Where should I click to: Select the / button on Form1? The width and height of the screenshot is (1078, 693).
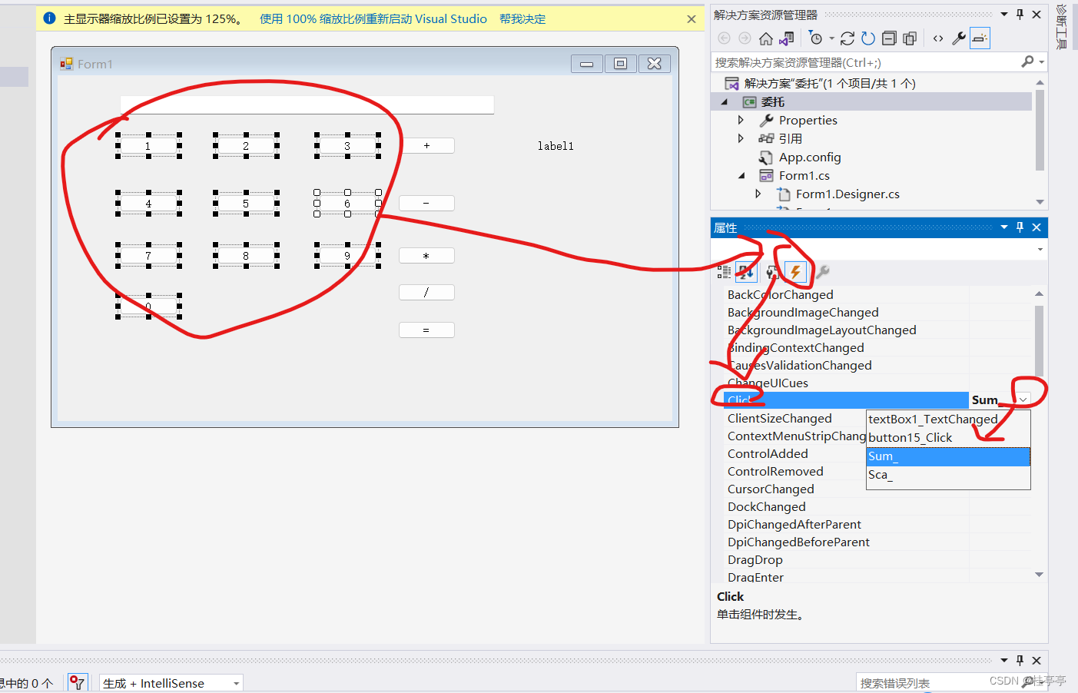(426, 292)
